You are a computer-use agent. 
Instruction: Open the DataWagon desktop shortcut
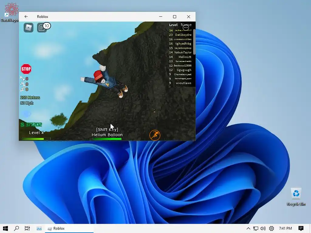point(11,12)
